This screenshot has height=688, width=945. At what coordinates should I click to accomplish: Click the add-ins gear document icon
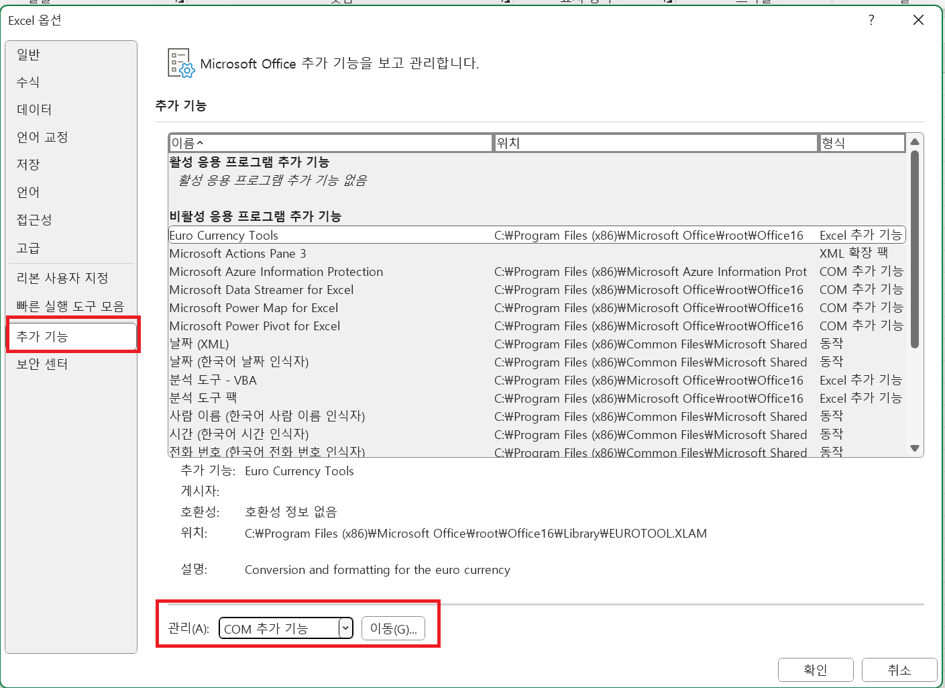coord(180,64)
